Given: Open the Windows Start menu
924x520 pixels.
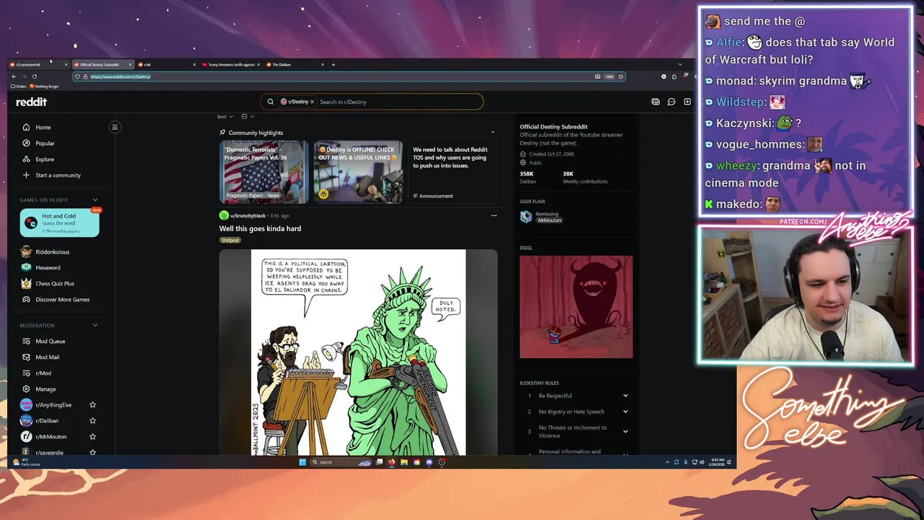Looking at the screenshot, I should [x=302, y=462].
